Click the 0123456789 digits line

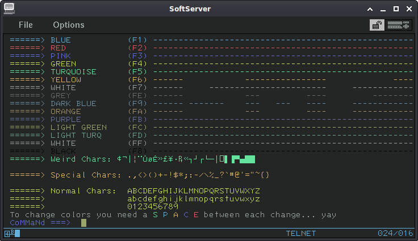pos(153,206)
